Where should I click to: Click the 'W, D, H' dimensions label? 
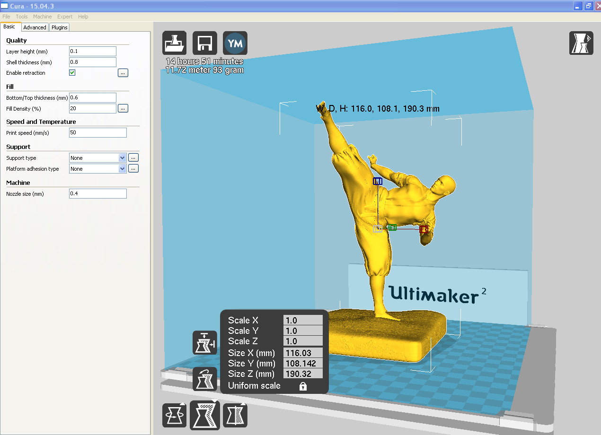[378, 109]
